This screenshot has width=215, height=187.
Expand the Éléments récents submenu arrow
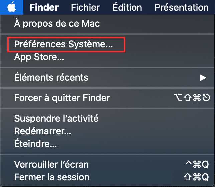click(203, 78)
